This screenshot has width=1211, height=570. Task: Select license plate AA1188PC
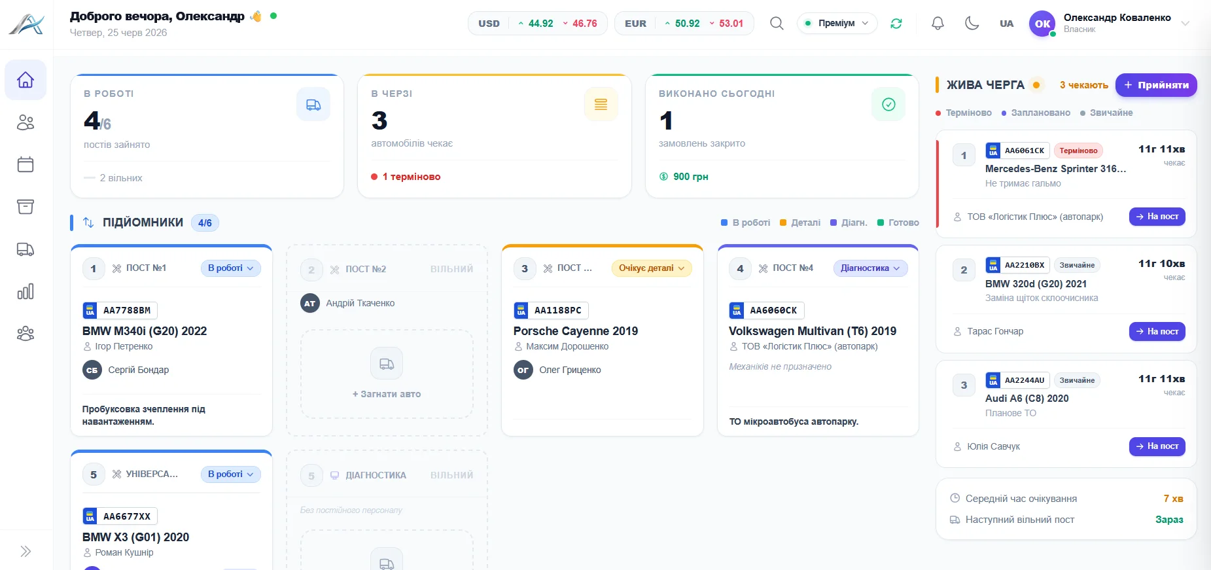click(x=551, y=310)
